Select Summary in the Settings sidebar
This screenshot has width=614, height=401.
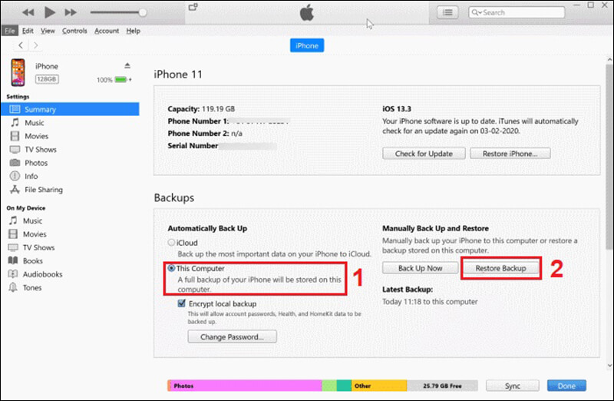pos(70,109)
